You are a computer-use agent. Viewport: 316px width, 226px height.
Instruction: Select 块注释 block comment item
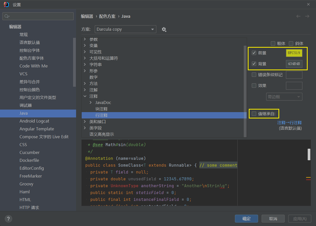[101, 109]
